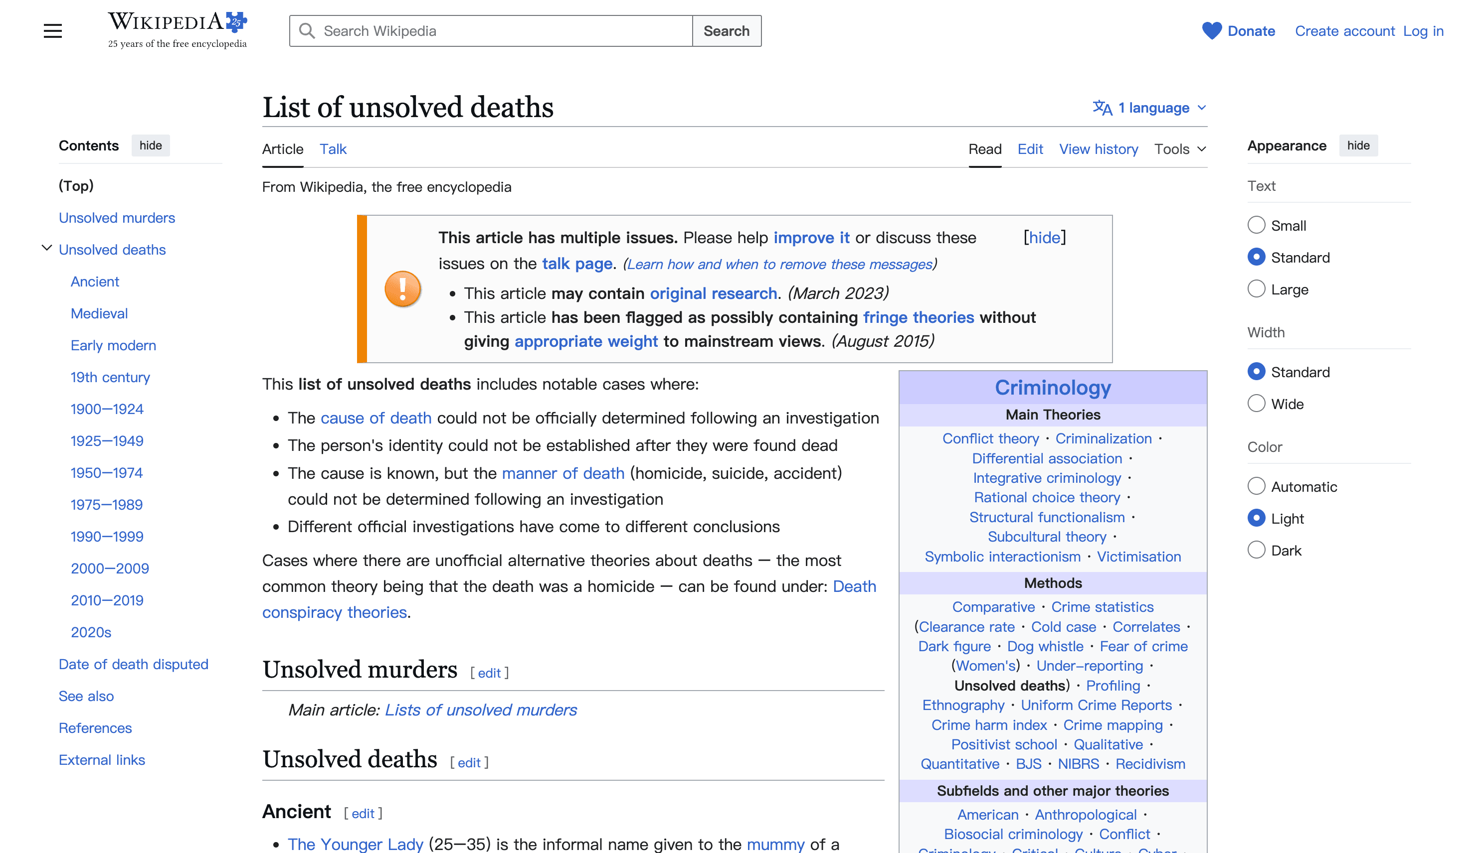
Task: Go to Unsolved murders in contents
Action: [x=117, y=218]
